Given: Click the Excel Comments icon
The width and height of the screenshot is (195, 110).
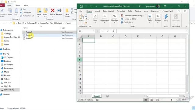Looking at the screenshot, I should (x=185, y=11).
